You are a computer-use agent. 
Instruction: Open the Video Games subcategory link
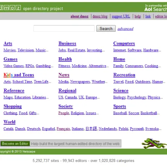click(14, 66)
